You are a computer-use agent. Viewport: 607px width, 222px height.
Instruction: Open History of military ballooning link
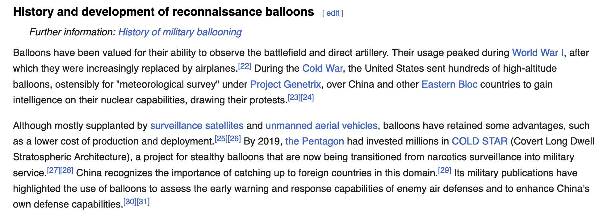180,32
